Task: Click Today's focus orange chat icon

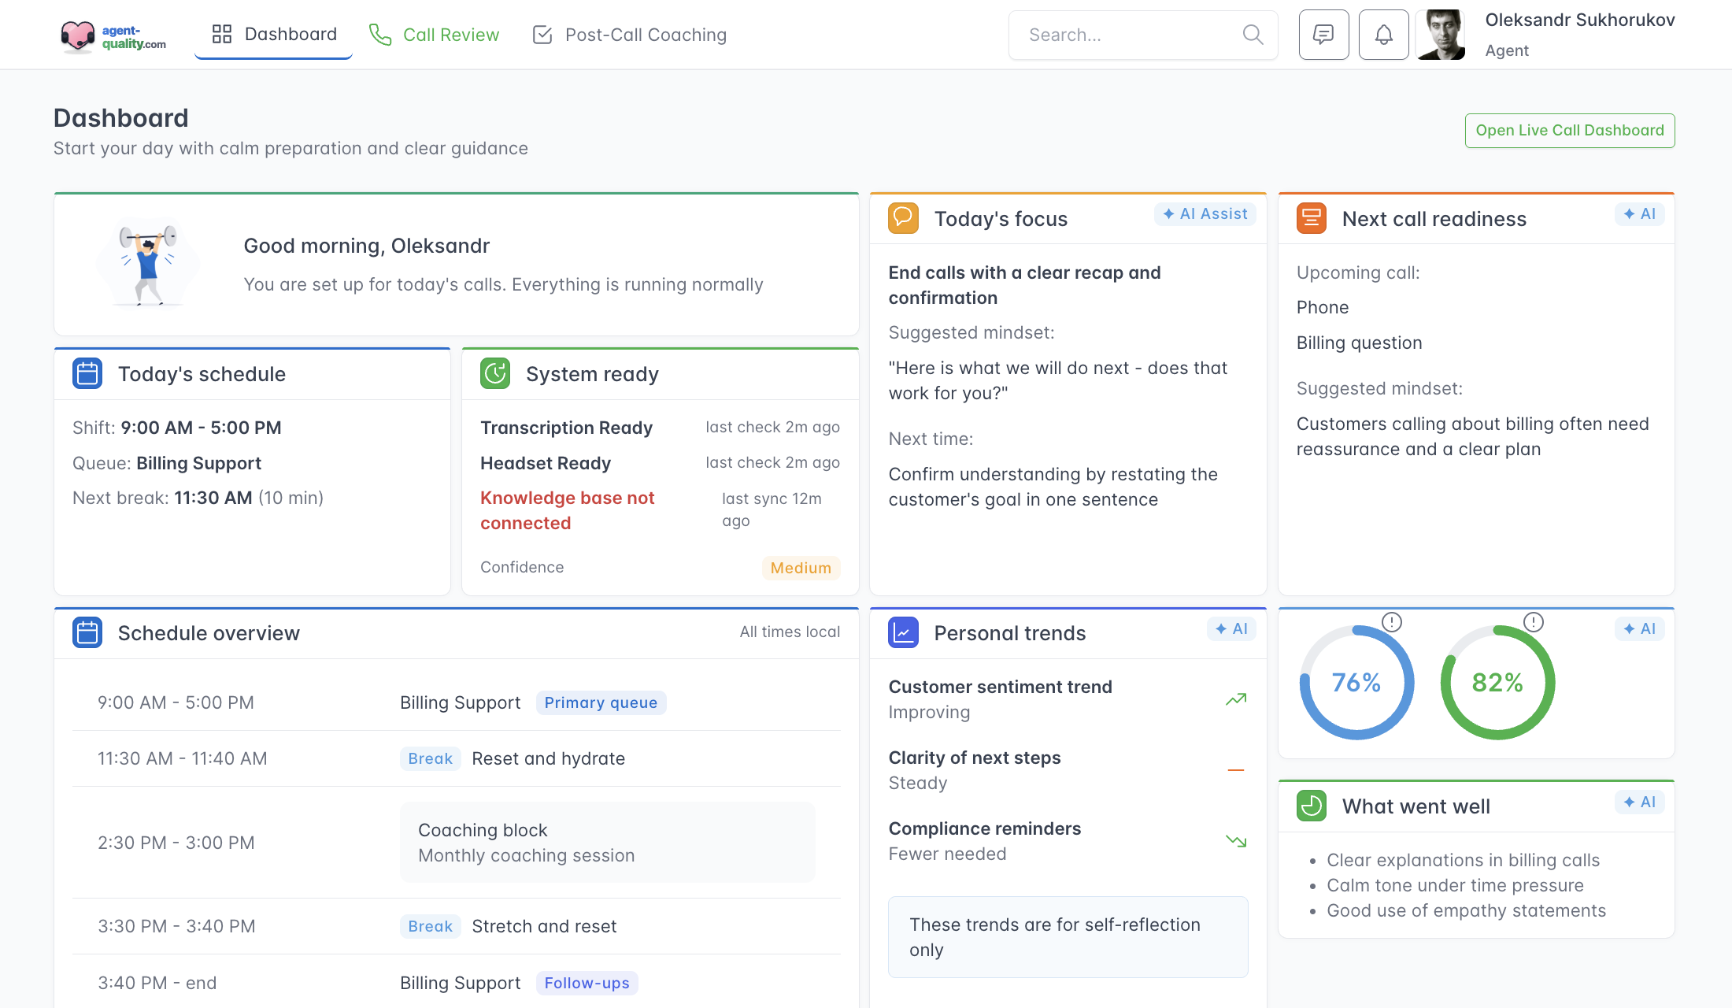Action: pos(903,218)
